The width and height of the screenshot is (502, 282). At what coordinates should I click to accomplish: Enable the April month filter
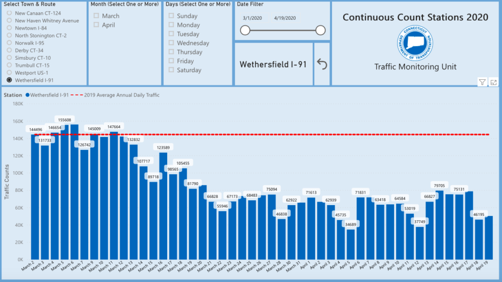[x=97, y=25]
